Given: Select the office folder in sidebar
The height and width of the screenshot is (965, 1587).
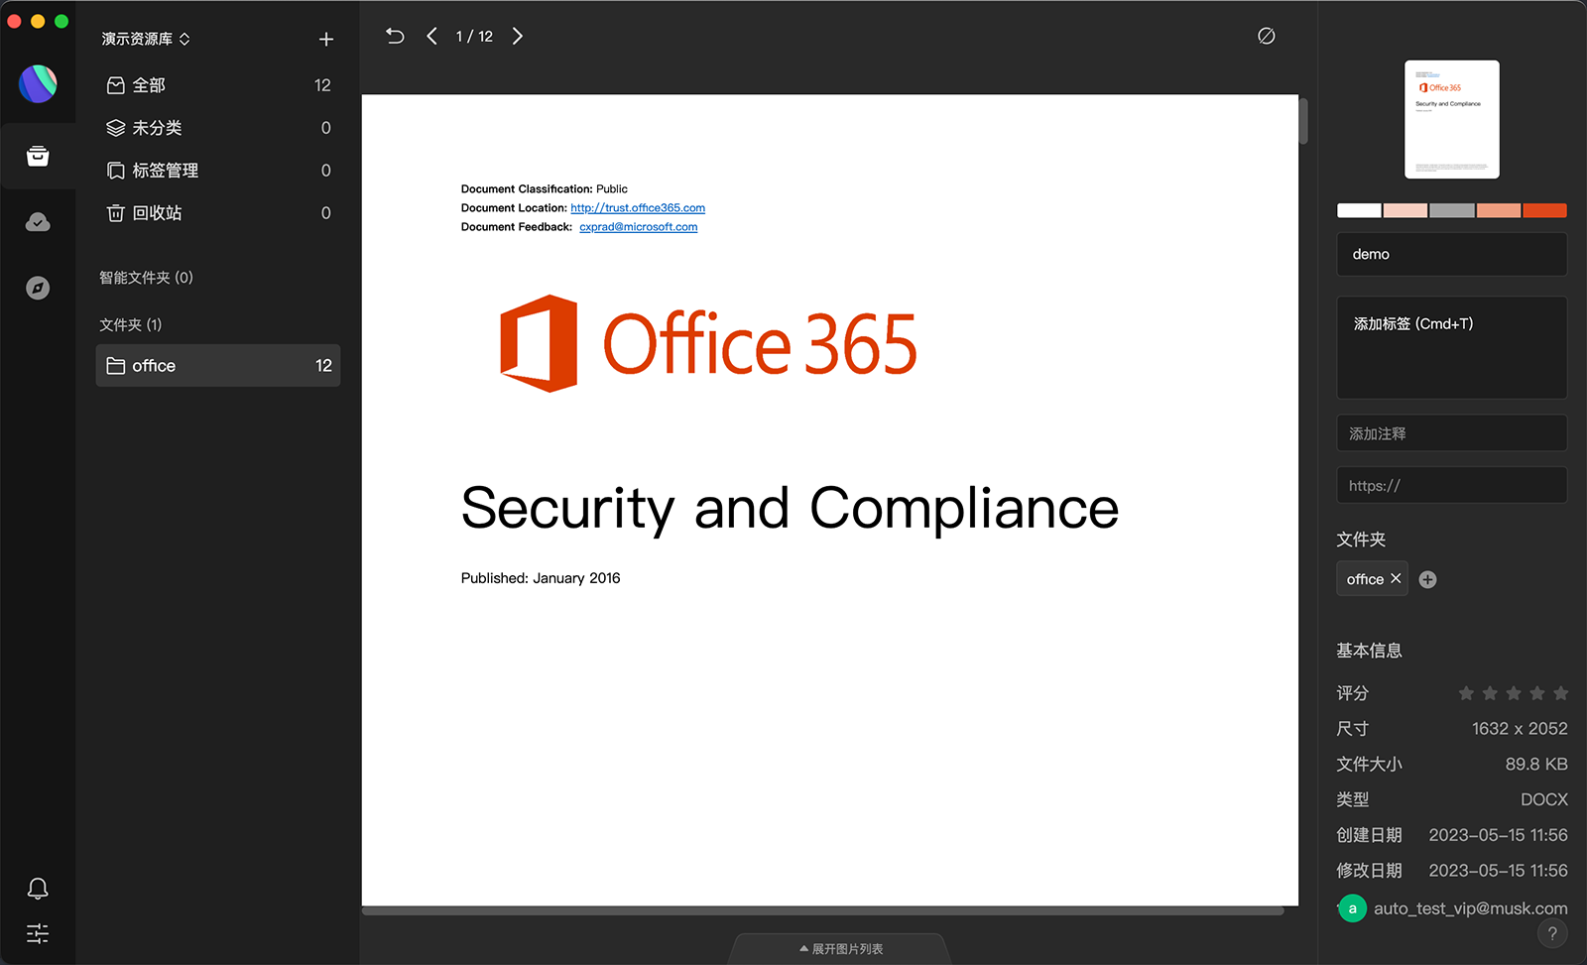Looking at the screenshot, I should point(218,366).
